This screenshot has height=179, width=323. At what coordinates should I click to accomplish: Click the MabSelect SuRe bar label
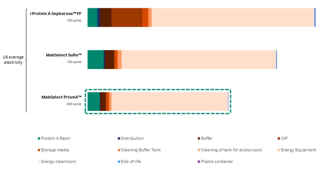click(64, 55)
